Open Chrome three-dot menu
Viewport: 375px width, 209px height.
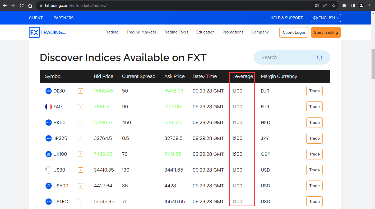pyautogui.click(x=370, y=5)
